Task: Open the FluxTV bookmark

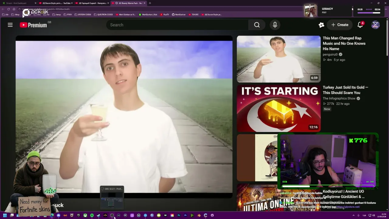Action: (x=164, y=15)
